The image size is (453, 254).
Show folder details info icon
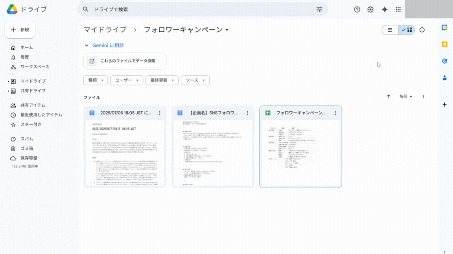pos(422,30)
